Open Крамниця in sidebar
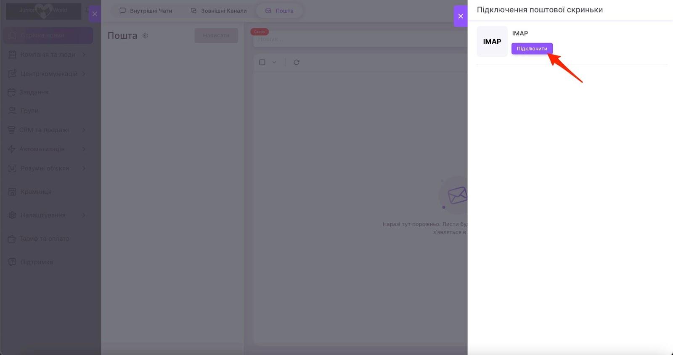This screenshot has width=673, height=355. coord(48,192)
